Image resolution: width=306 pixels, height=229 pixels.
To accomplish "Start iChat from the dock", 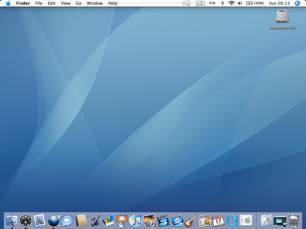I will pyautogui.click(x=67, y=221).
